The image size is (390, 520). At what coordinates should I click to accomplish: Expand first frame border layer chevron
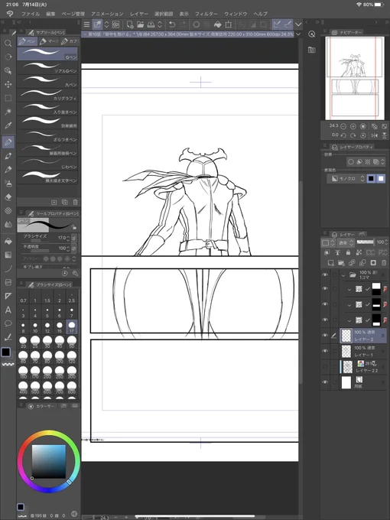(349, 290)
